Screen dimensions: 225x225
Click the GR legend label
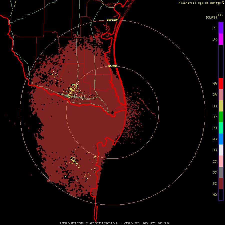click(x=214, y=95)
